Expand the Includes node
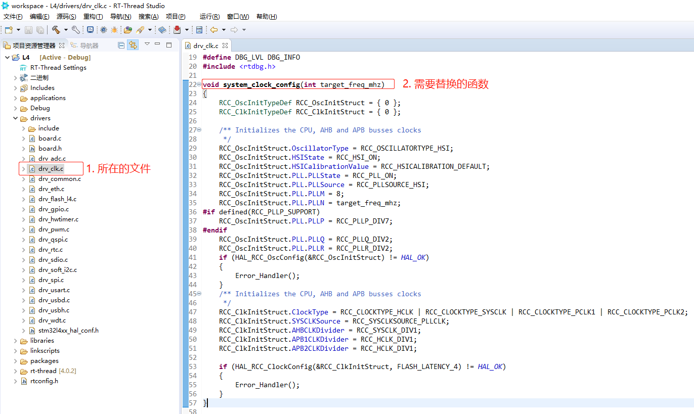The height and width of the screenshot is (414, 694). tap(15, 88)
